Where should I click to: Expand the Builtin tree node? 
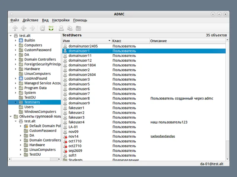click(15, 40)
